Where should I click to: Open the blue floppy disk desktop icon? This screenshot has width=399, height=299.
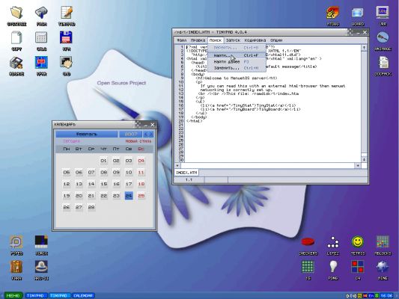[x=66, y=37]
